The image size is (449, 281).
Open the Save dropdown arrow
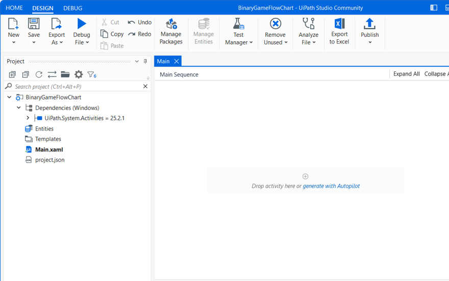point(34,42)
